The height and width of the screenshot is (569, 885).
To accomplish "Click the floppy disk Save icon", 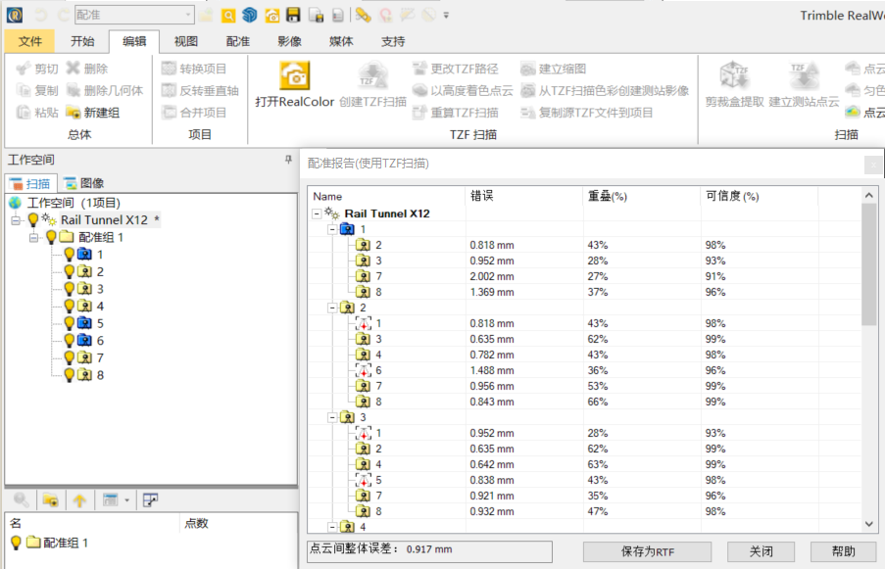I will pyautogui.click(x=293, y=16).
